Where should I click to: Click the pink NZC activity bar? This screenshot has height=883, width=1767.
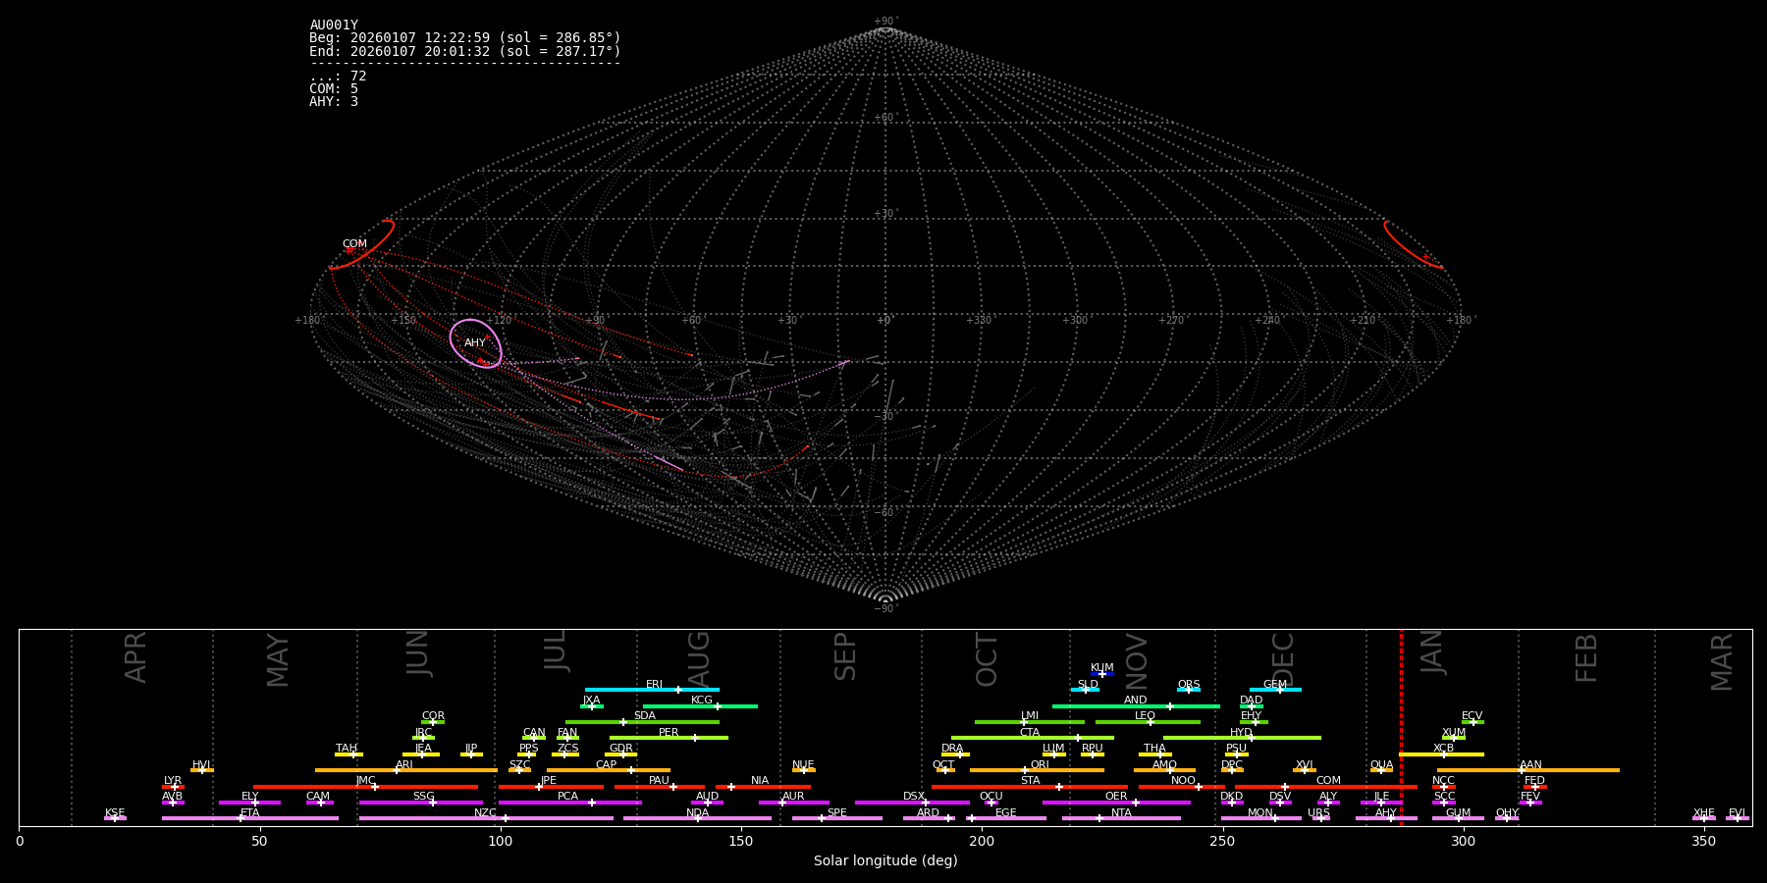coord(486,818)
